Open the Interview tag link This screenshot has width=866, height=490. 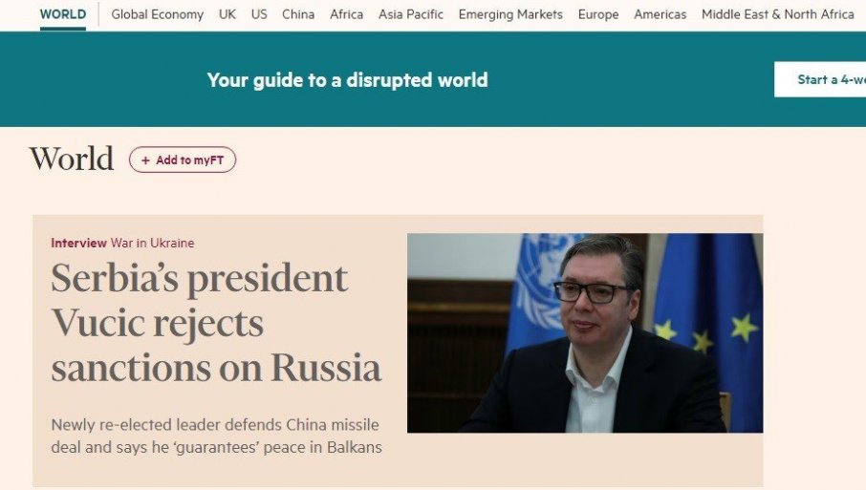[x=78, y=243]
